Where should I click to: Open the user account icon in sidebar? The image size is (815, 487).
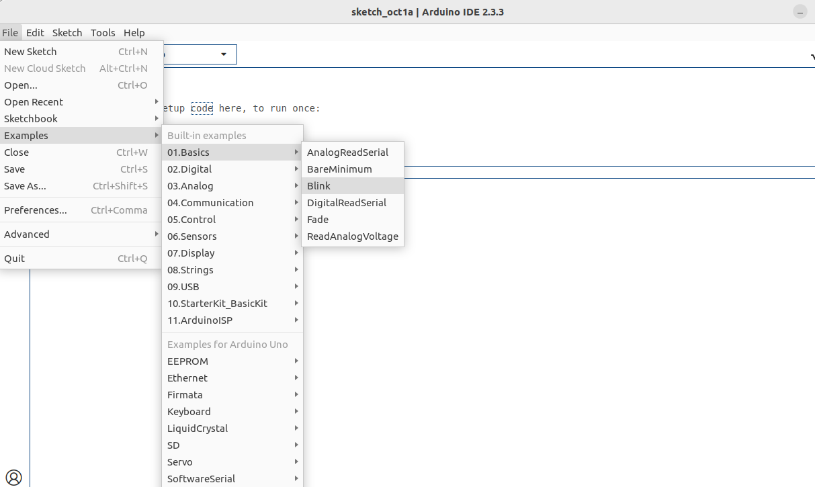tap(13, 478)
